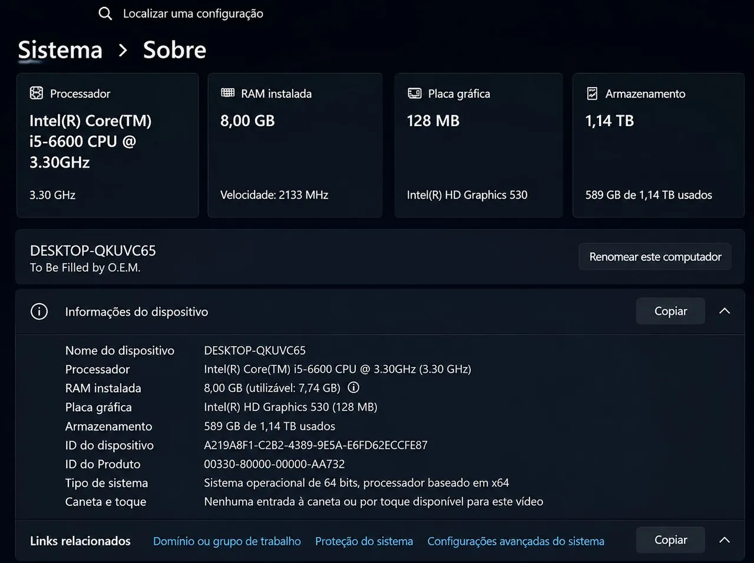Select device name text 'DESKTOP-QKUVC65' in details
The height and width of the screenshot is (563, 754).
[x=254, y=350]
